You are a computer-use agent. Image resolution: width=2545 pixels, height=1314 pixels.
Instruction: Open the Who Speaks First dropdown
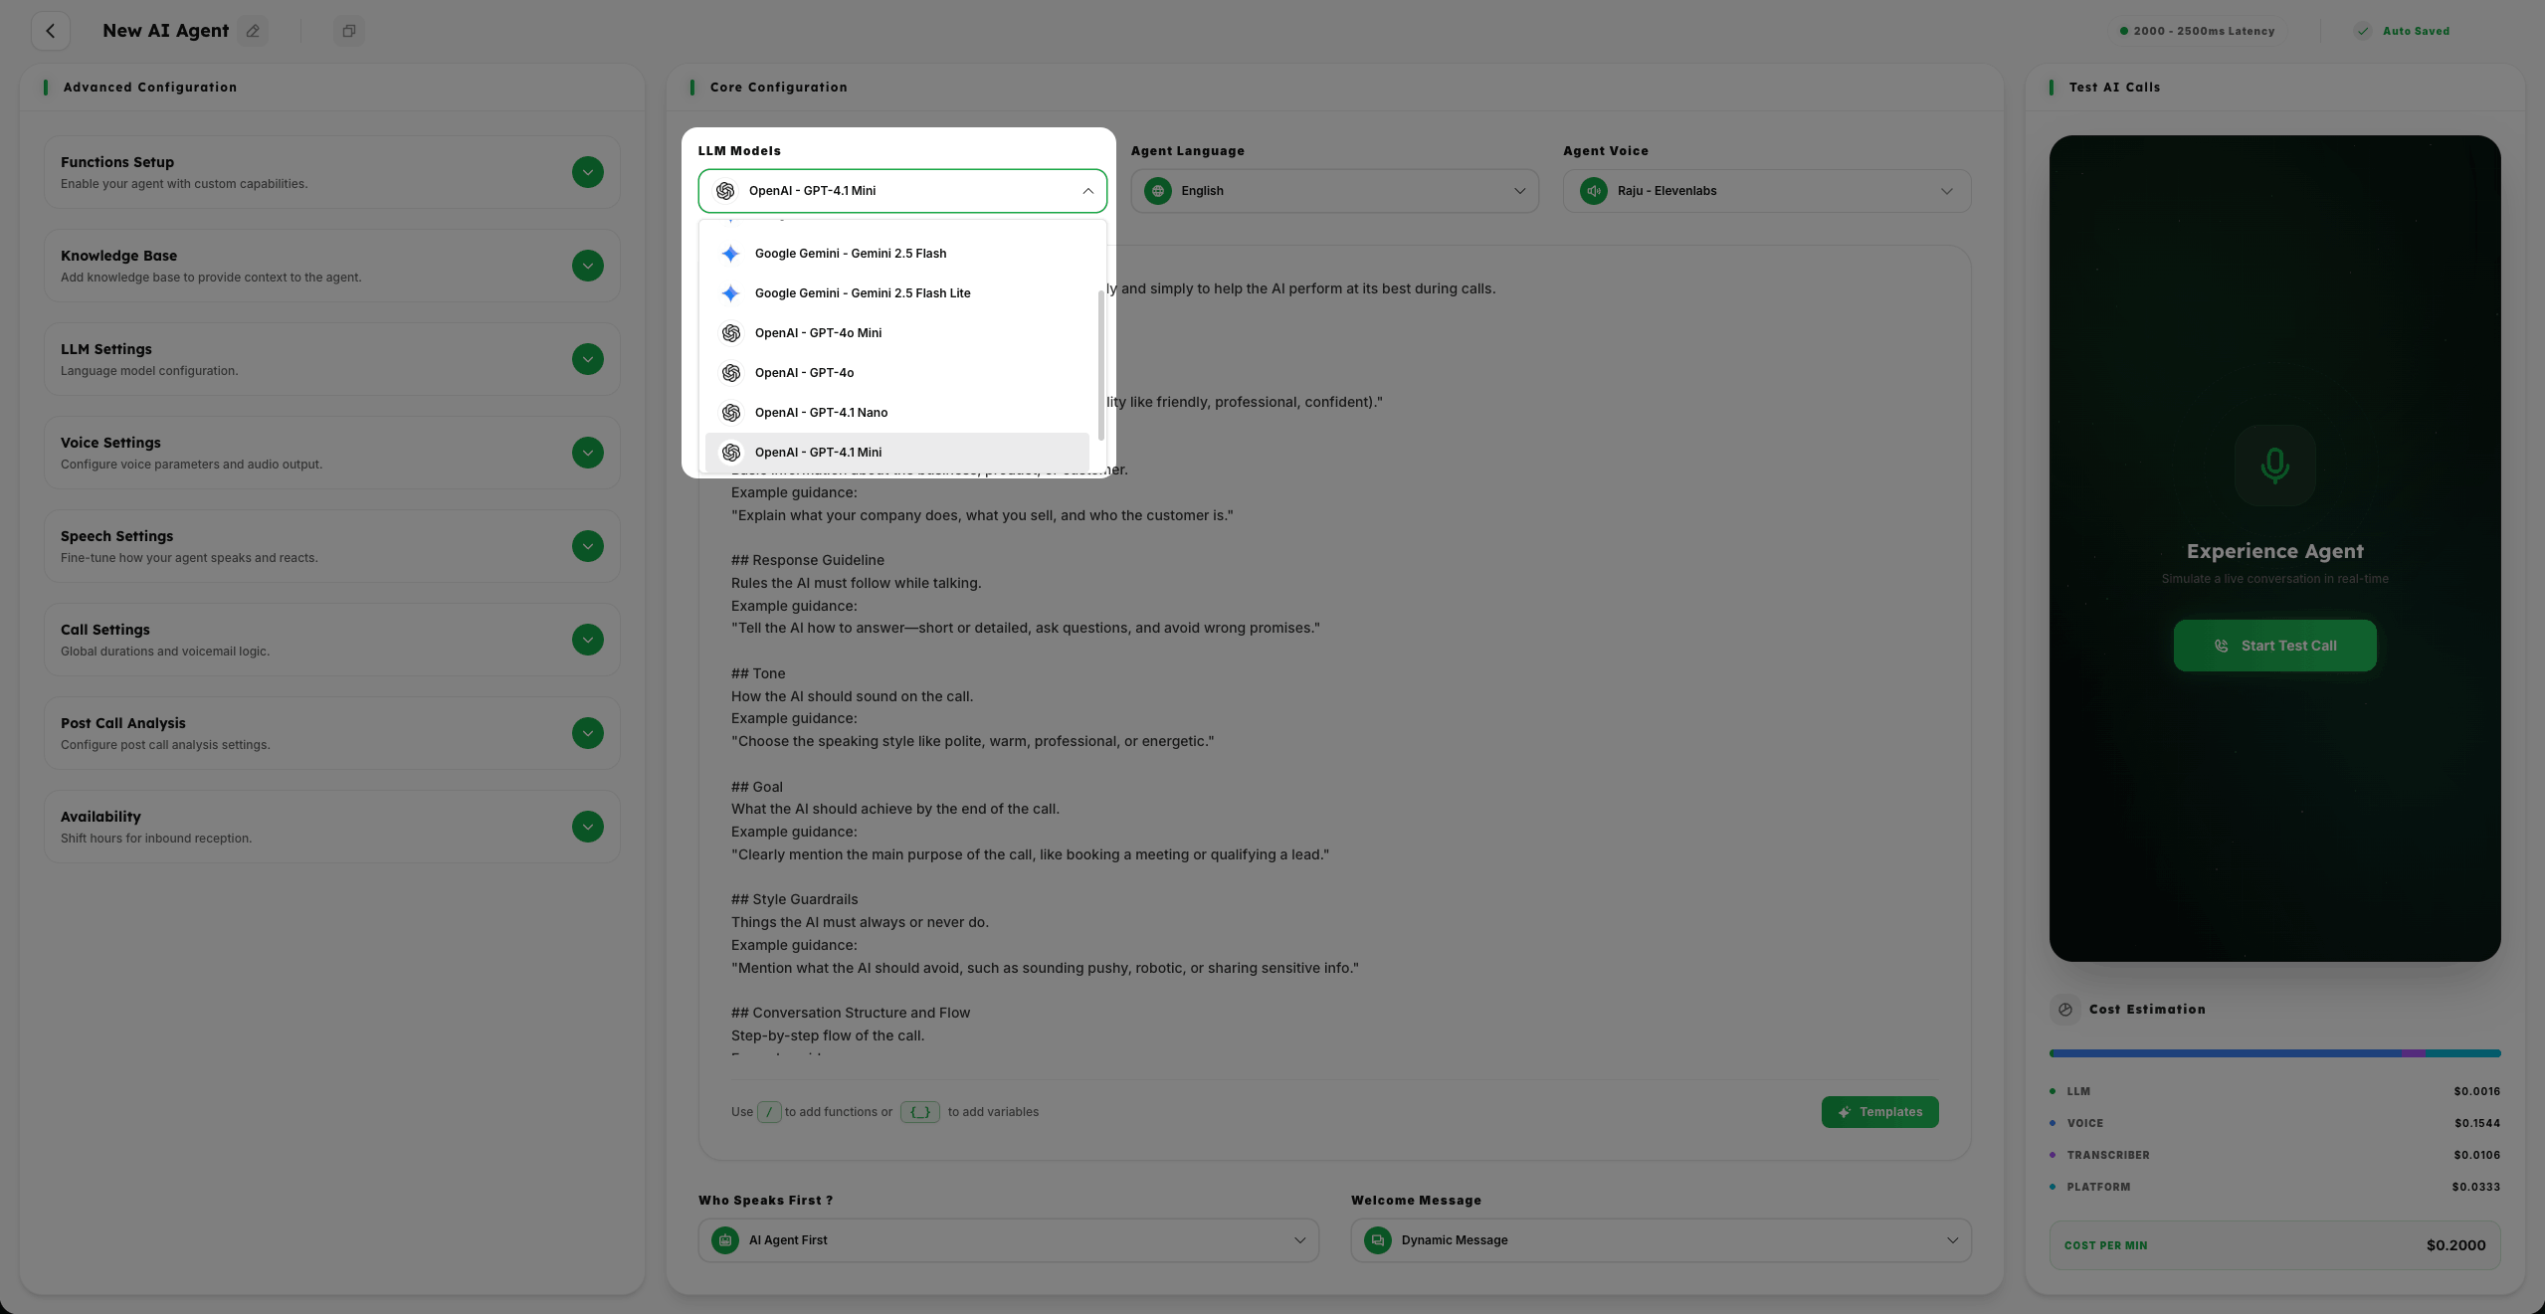tap(1007, 1240)
